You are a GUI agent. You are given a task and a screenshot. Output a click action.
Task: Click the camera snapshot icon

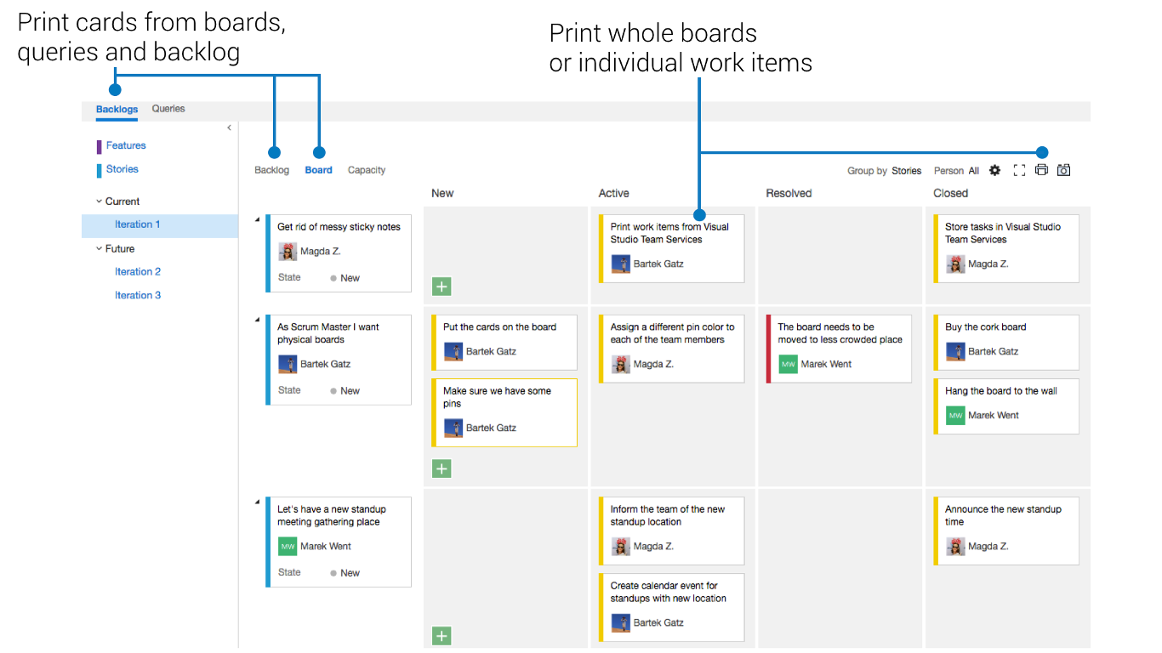coord(1063,170)
